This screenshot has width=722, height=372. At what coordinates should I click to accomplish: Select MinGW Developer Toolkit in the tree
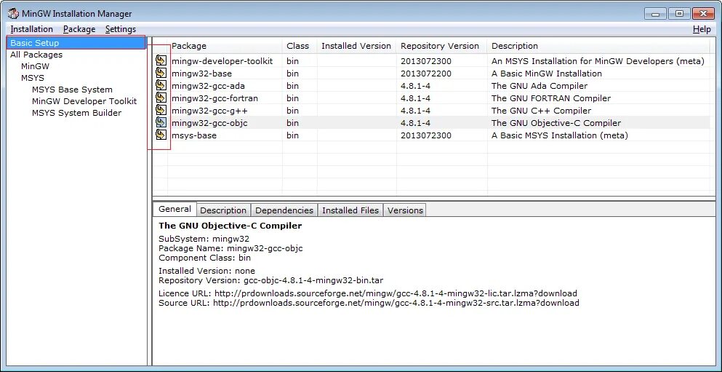84,101
